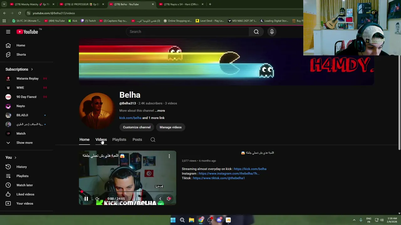Open the YouTube guide hamburger menu
The image size is (401, 225).
click(8, 32)
